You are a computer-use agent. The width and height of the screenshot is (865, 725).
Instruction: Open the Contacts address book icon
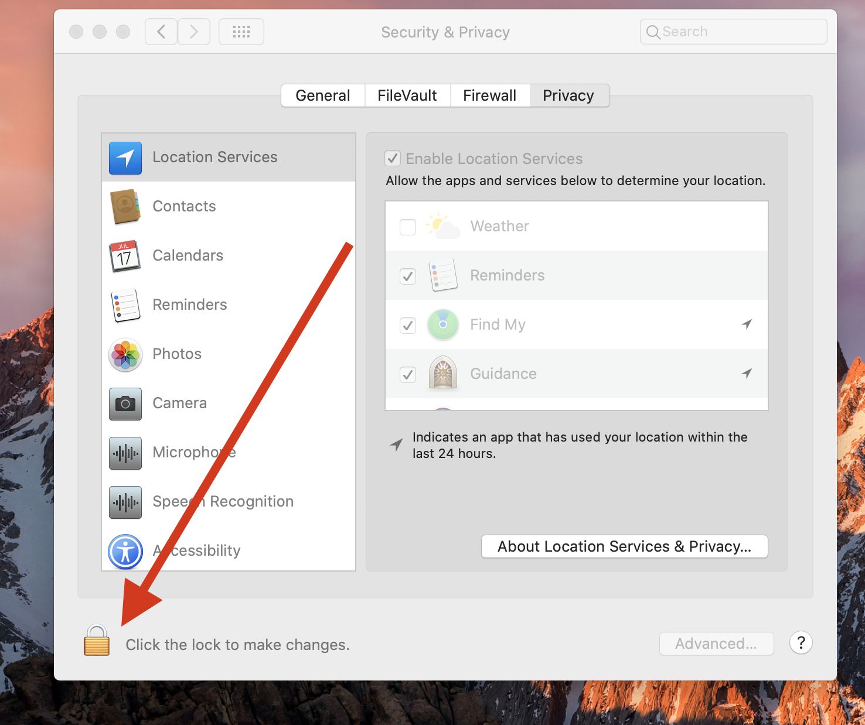point(125,207)
